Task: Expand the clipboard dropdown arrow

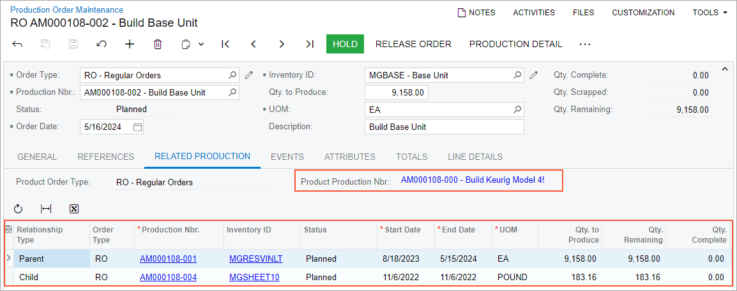Action: pos(201,44)
